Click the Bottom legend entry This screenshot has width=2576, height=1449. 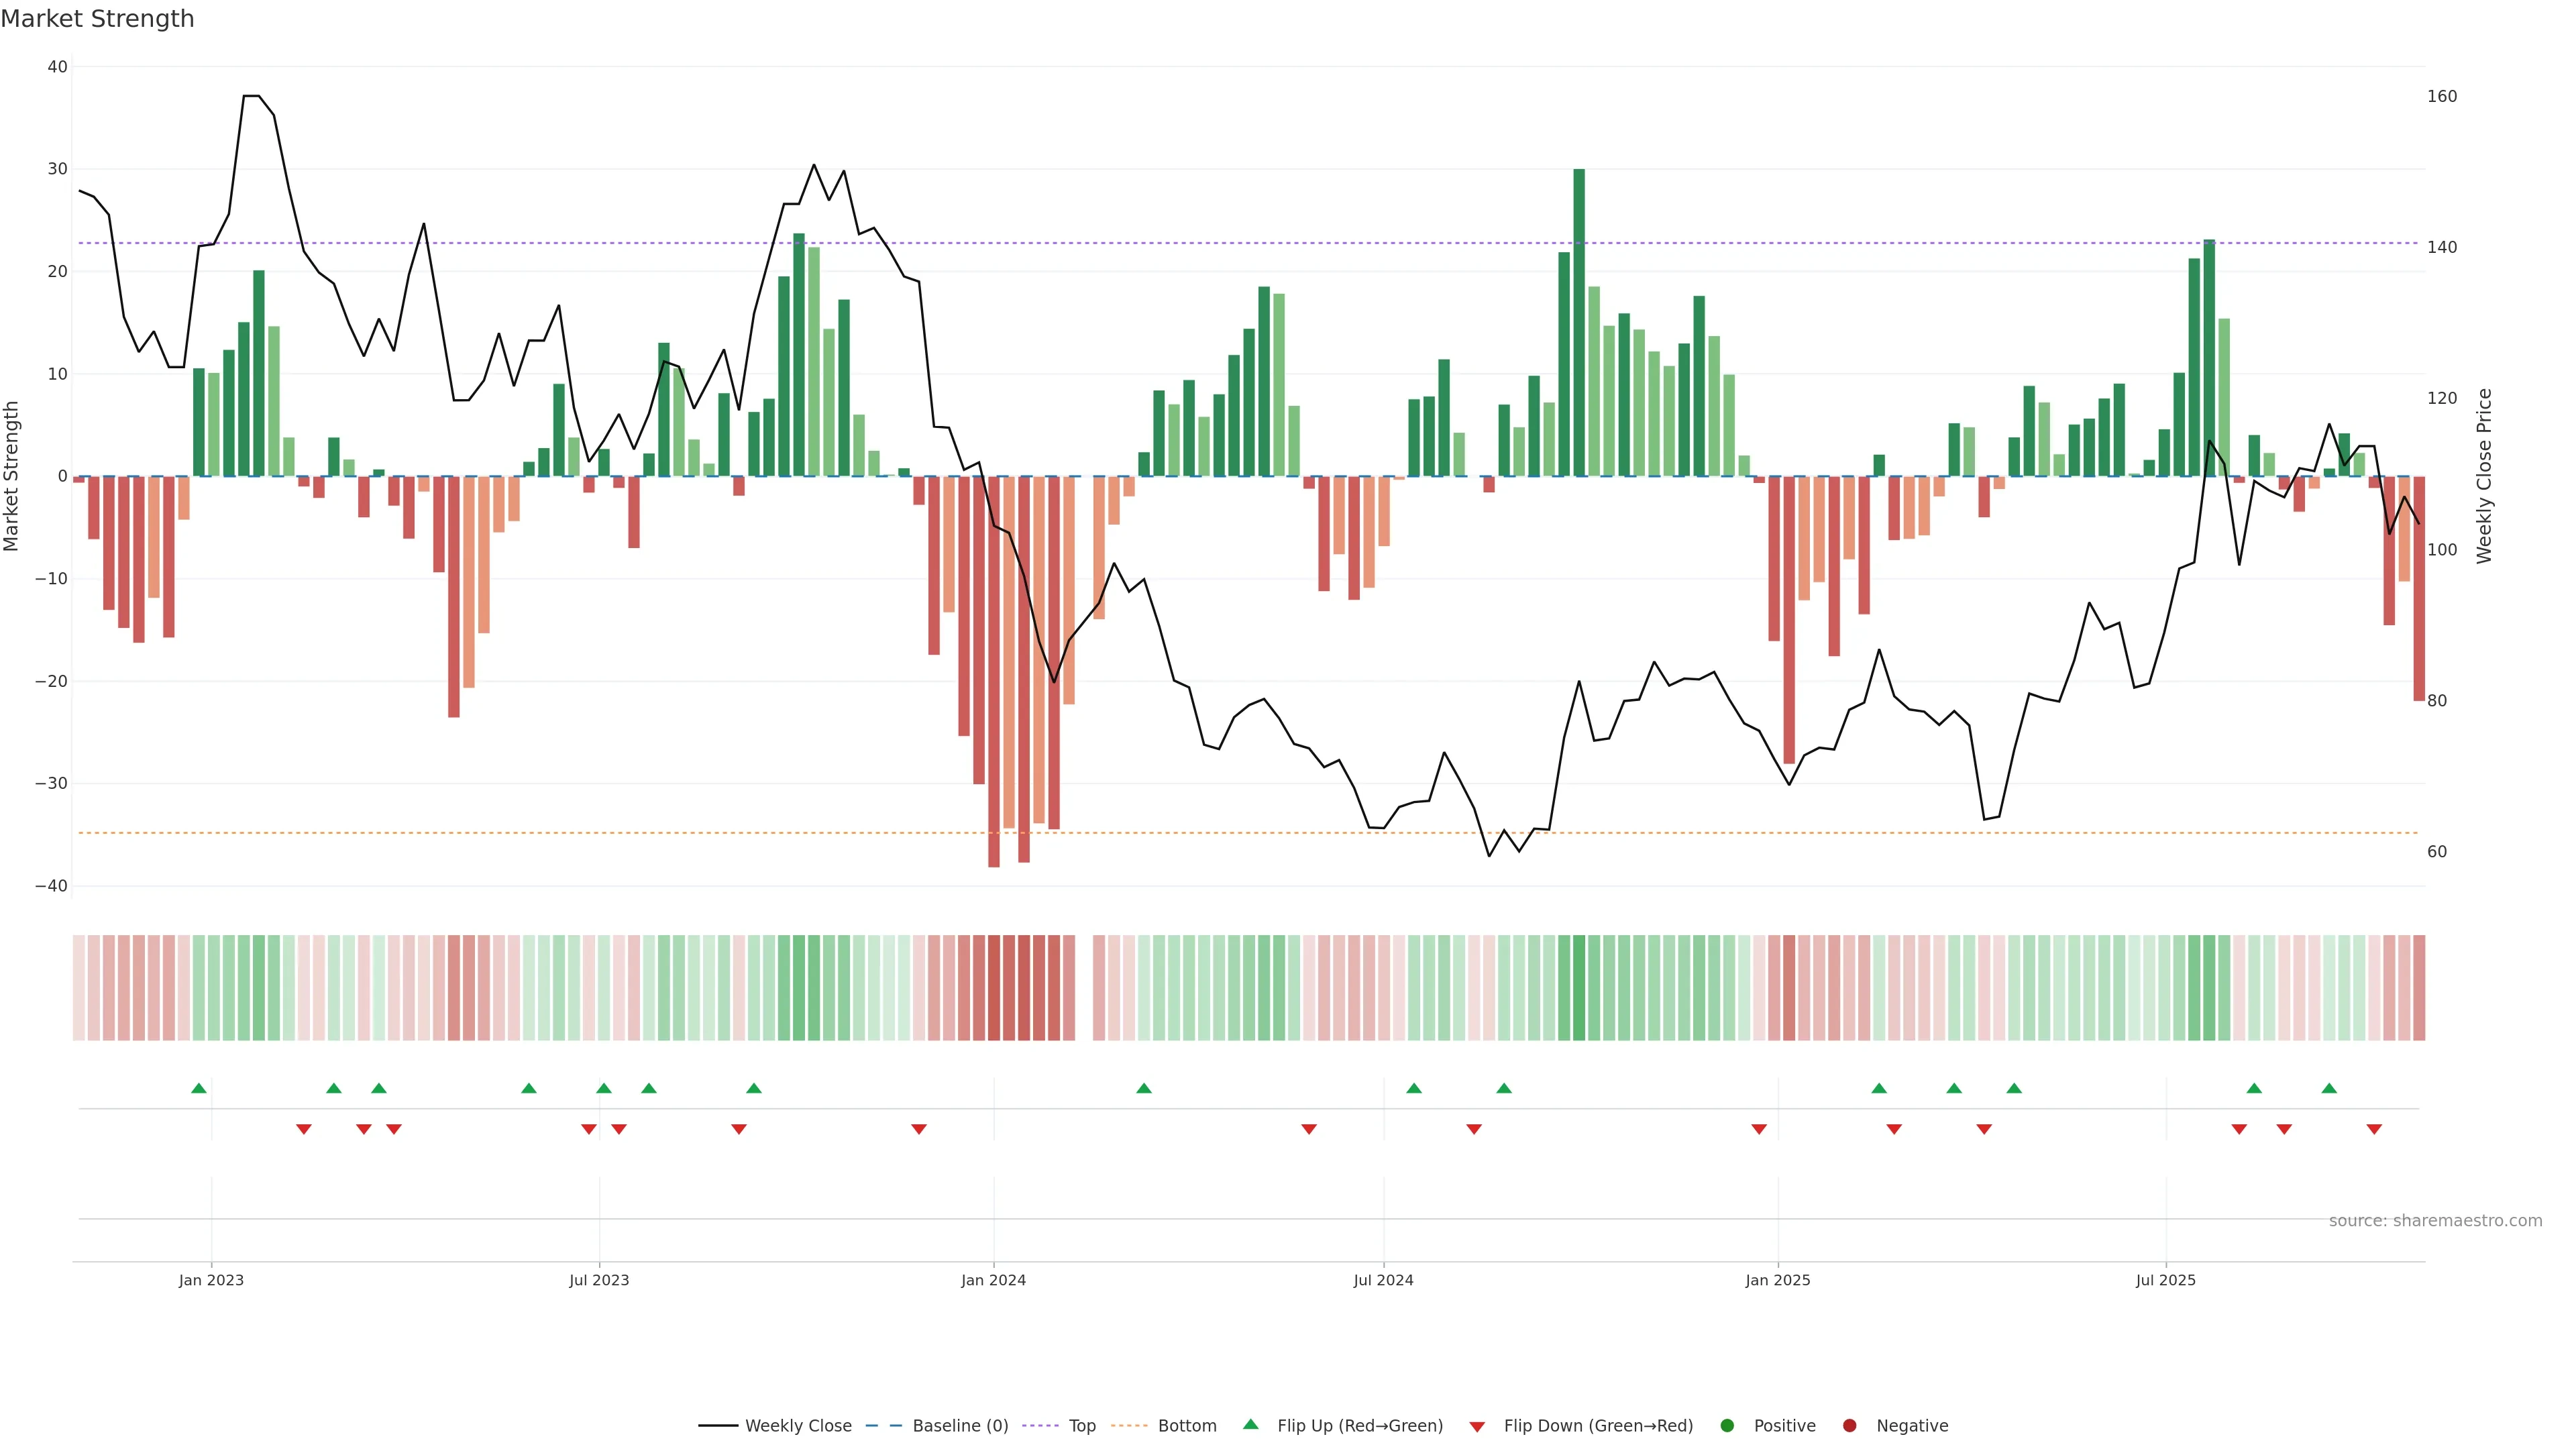1186,1425
